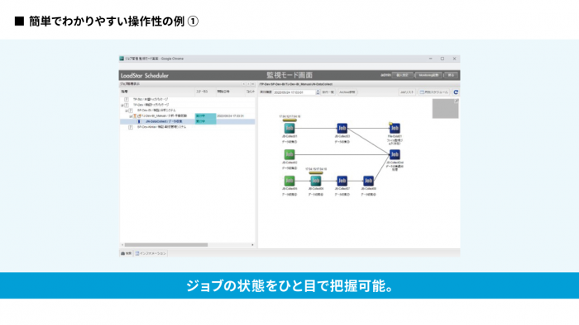Click the date-time stepper arrows
579x325 pixels.
(x=318, y=92)
